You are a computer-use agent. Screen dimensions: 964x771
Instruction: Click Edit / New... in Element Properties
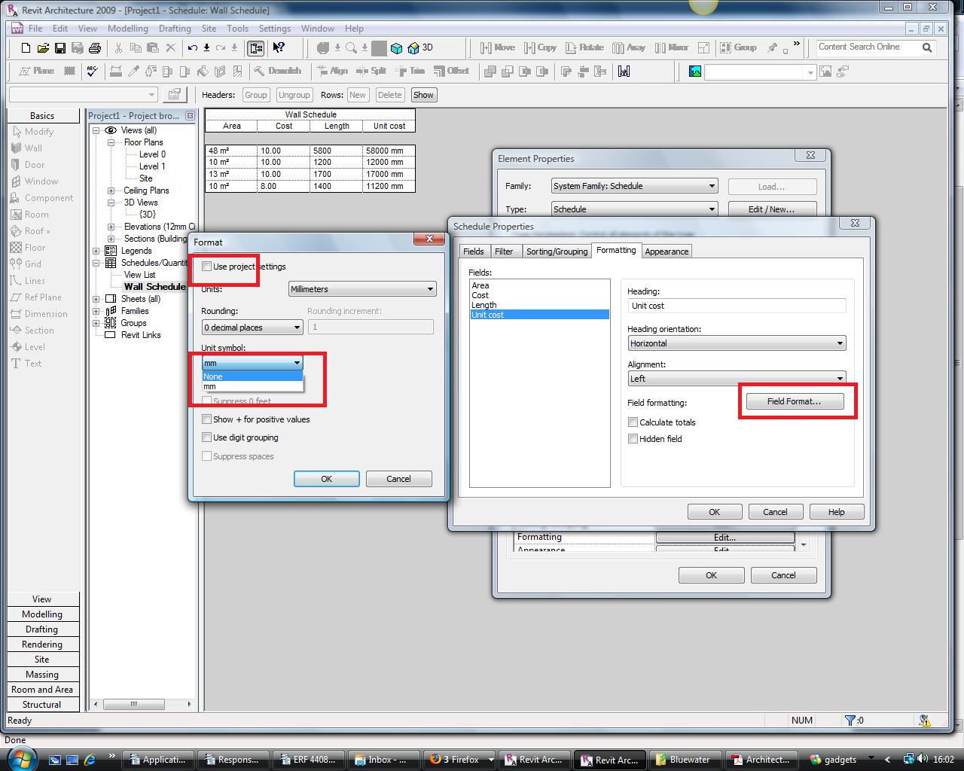point(772,209)
